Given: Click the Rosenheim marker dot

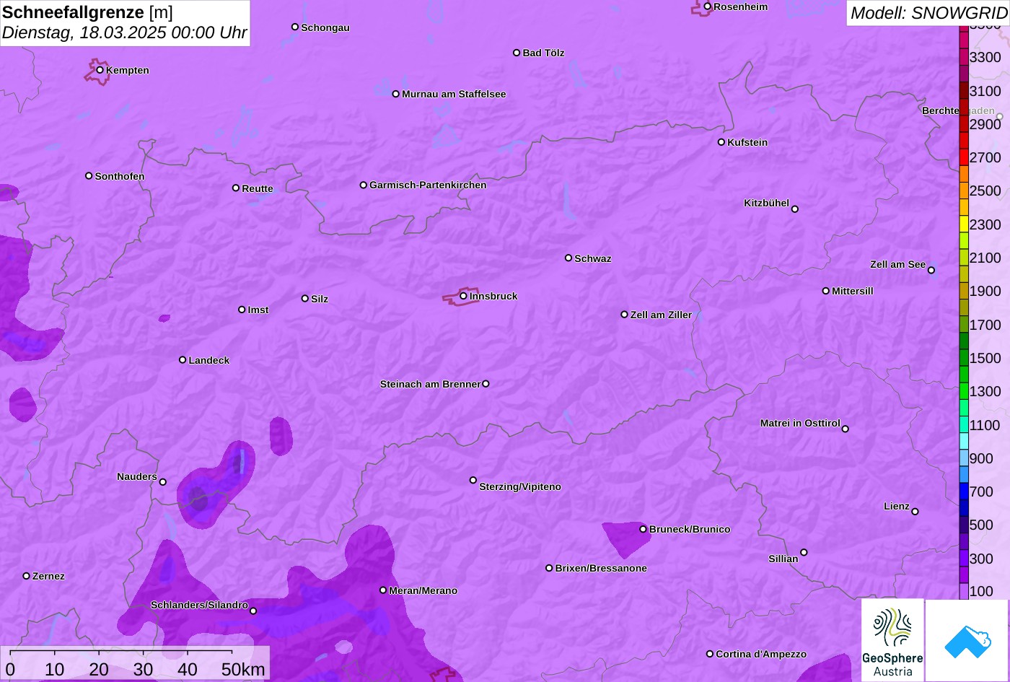Looking at the screenshot, I should click(x=708, y=6).
